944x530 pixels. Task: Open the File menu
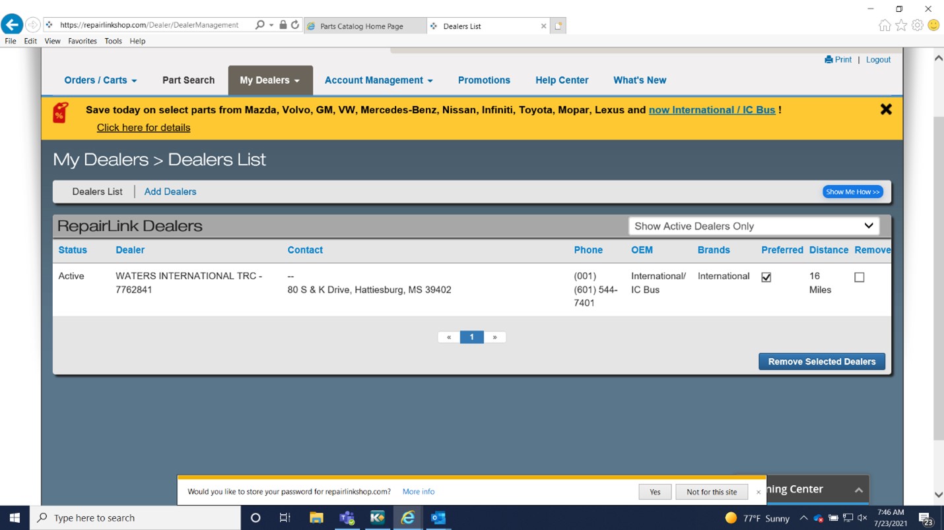tap(11, 41)
